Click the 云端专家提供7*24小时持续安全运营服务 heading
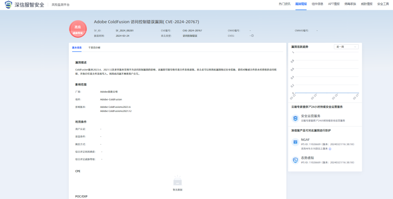 pyautogui.click(x=317, y=107)
